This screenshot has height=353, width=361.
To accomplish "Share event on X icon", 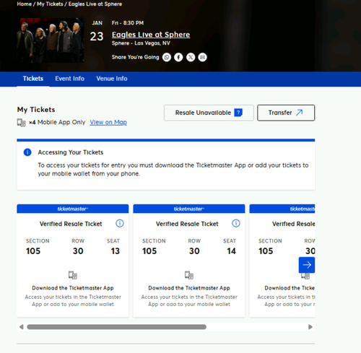I will click(x=191, y=57).
